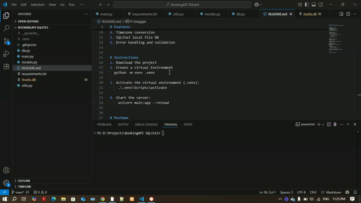Open notifications bell in status bar
This screenshot has height=203, width=361.
(x=355, y=192)
